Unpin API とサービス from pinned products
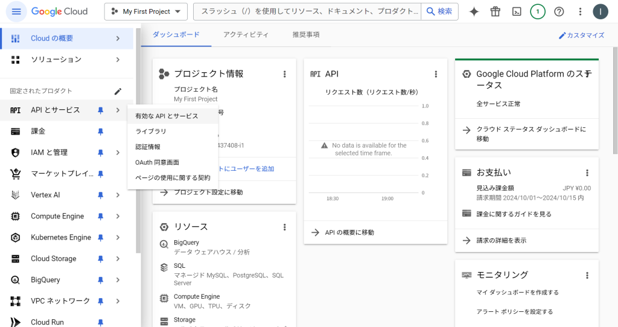Viewport: 618px width, 327px height. [x=101, y=110]
